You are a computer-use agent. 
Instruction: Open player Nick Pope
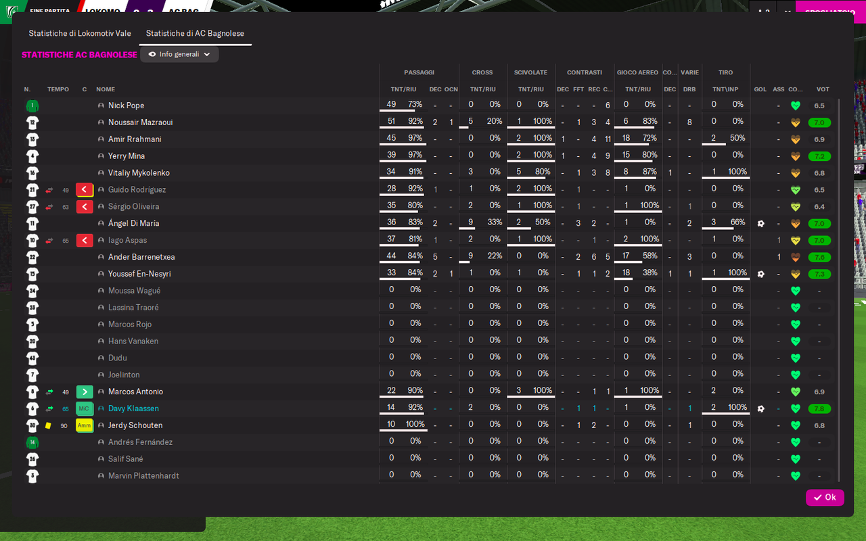126,105
